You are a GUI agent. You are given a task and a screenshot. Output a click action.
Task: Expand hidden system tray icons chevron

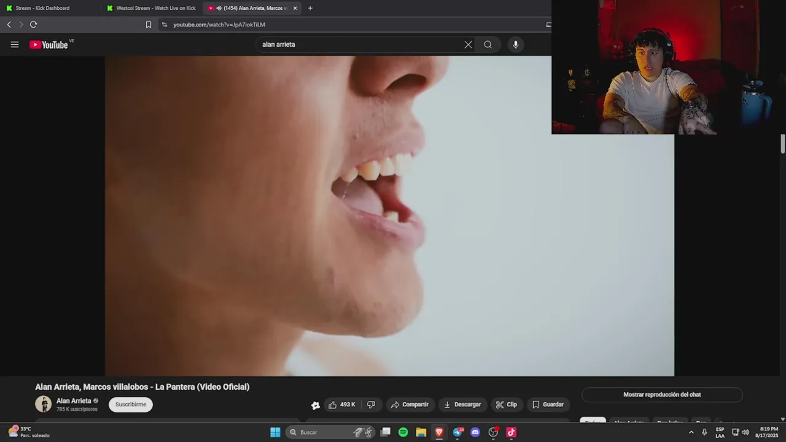(691, 432)
